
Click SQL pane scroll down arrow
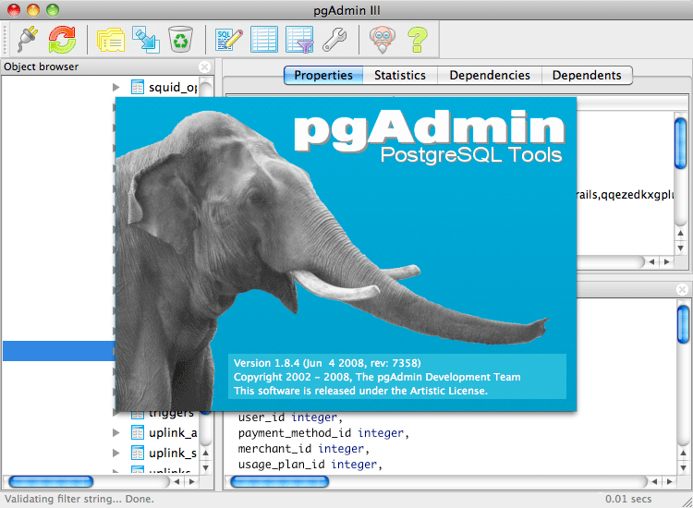(x=683, y=467)
